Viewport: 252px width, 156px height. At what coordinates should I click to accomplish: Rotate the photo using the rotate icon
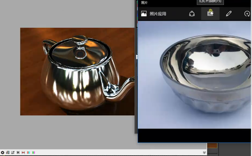click(247, 14)
